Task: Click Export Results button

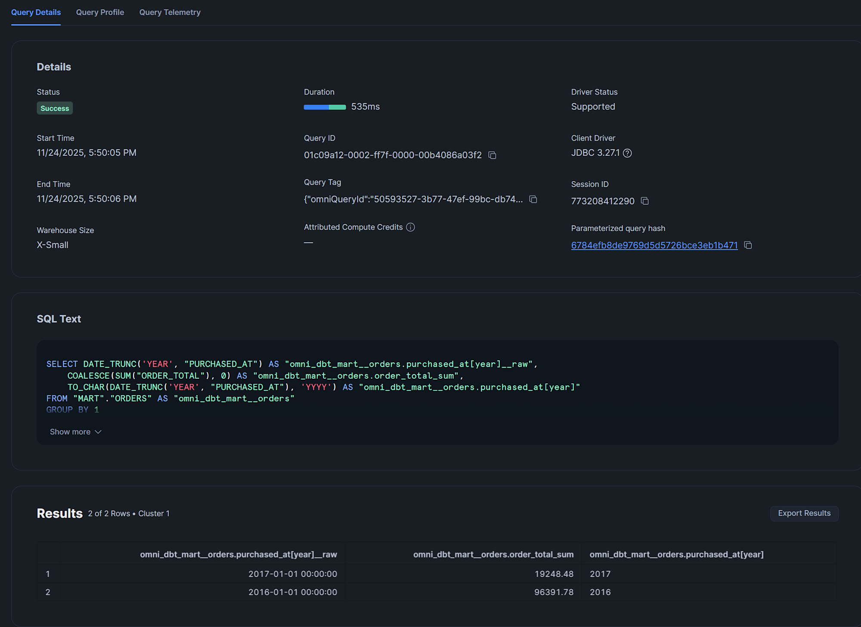Action: [x=804, y=513]
